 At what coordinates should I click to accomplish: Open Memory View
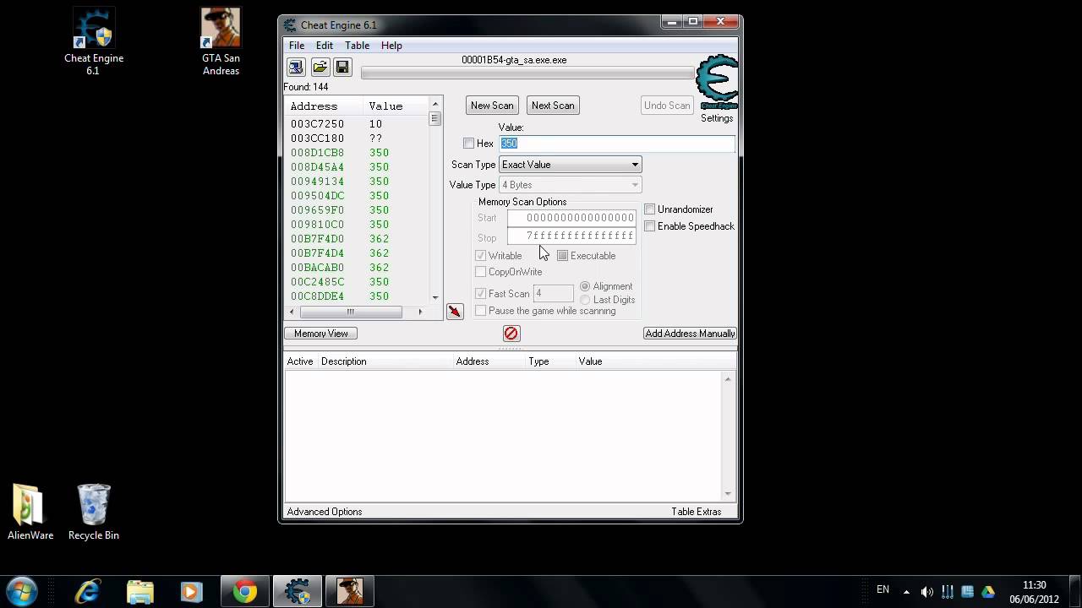pyautogui.click(x=321, y=334)
